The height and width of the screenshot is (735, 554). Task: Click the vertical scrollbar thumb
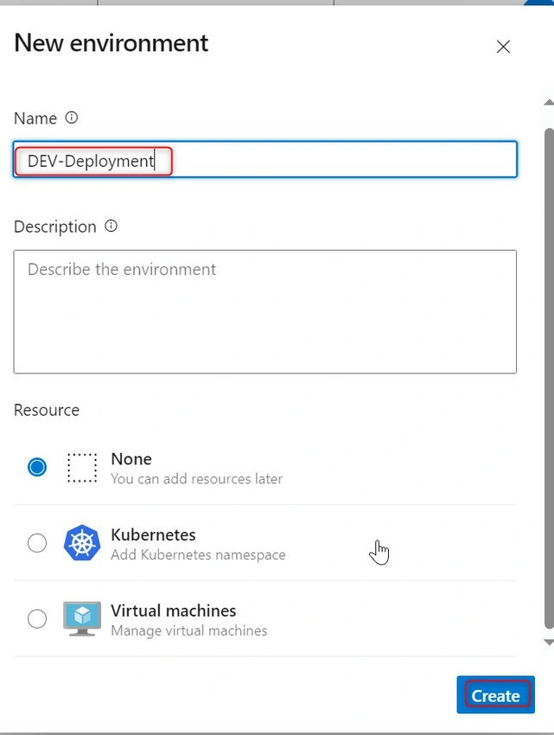coord(549,378)
